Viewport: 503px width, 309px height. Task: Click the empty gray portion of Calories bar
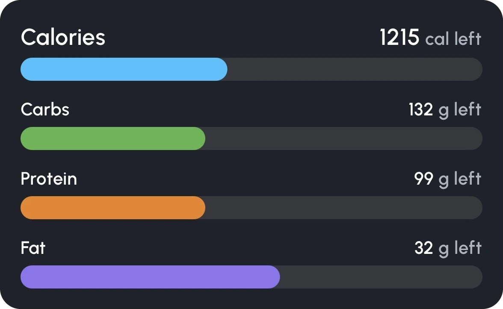click(355, 69)
